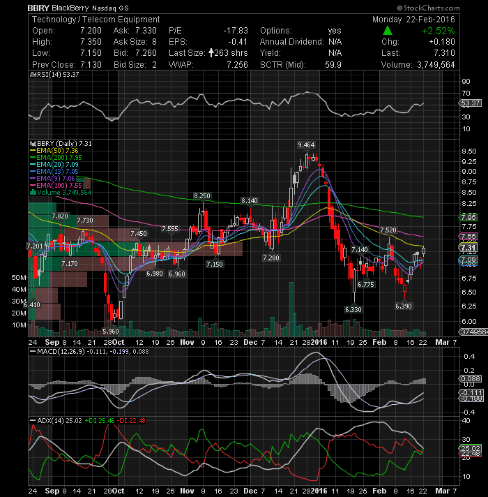
Task: Click the white Last Size up-arrow icon
Action: coord(211,53)
